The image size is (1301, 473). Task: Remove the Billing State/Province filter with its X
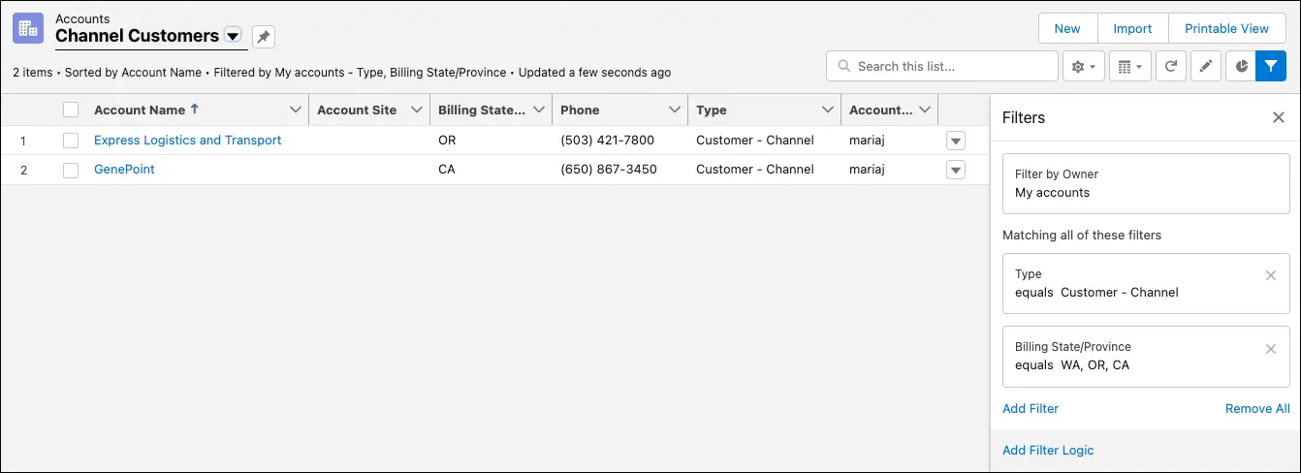(x=1271, y=349)
